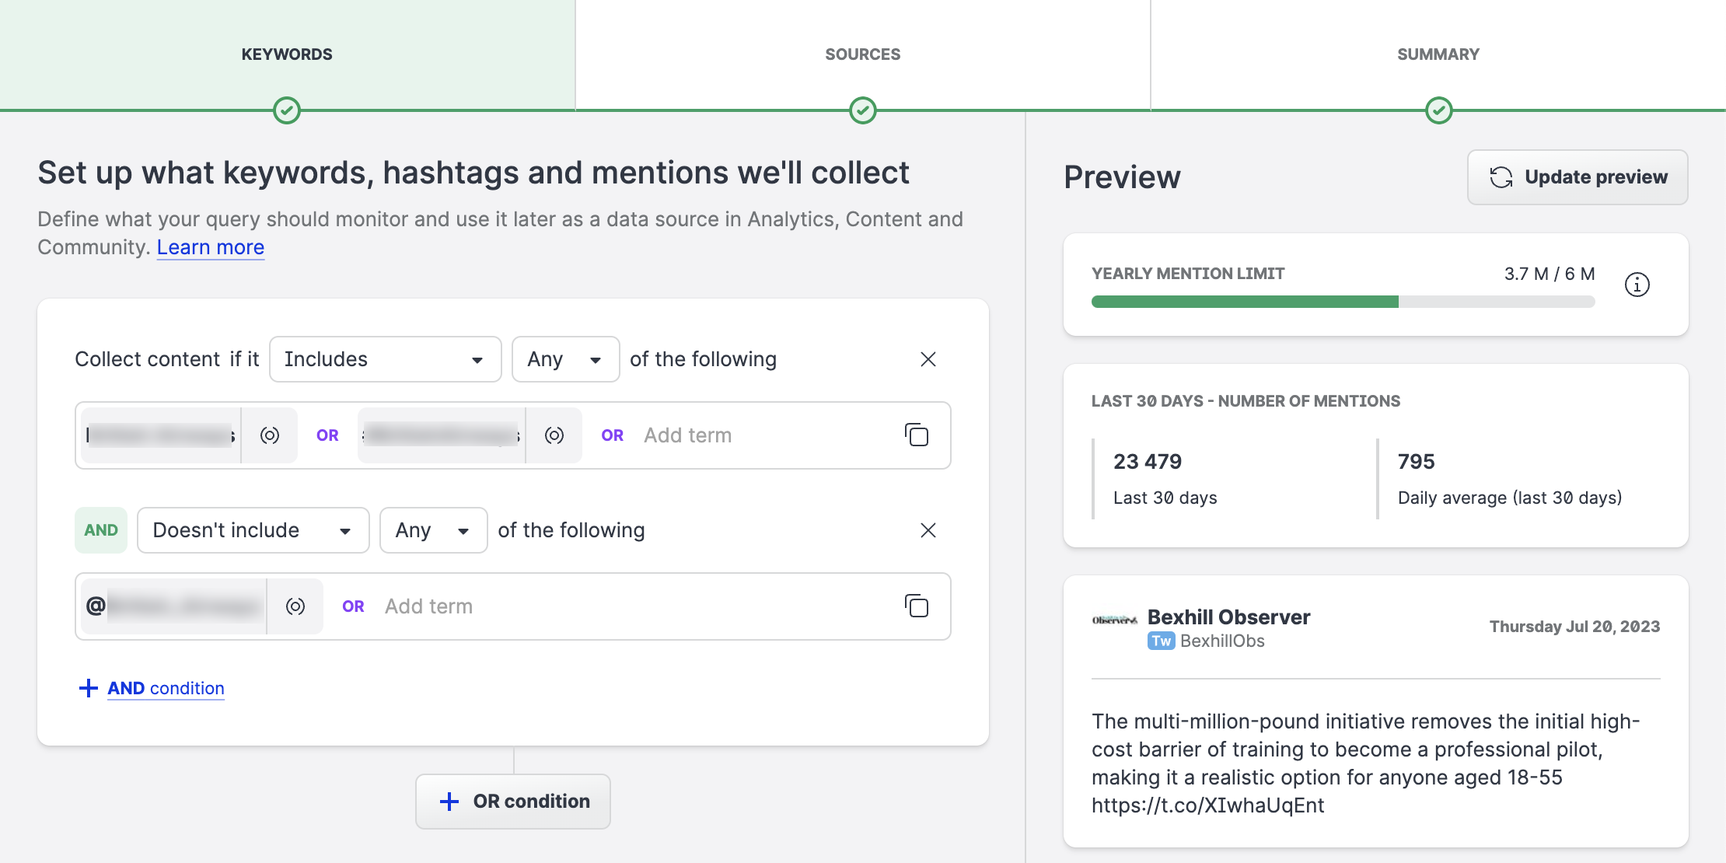
Task: Click the target icon on the excluded @mention term
Action: point(295,606)
